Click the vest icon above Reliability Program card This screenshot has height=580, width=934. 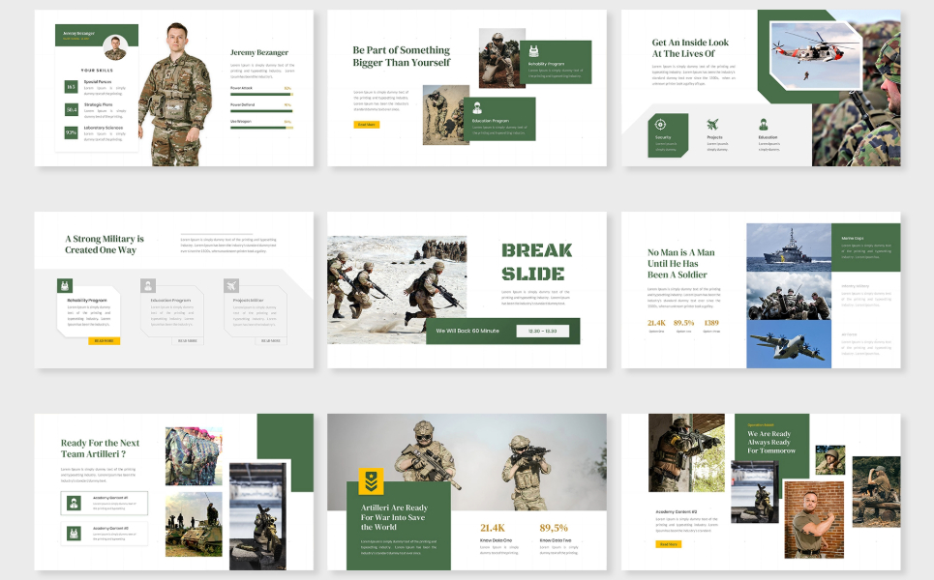coord(66,286)
